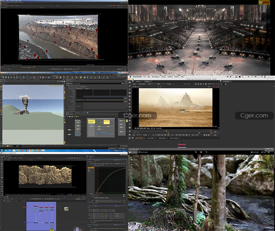The height and width of the screenshot is (231, 275).
Task: Switch to Error Console tab in macOS NukeX
Action: pos(174,138)
